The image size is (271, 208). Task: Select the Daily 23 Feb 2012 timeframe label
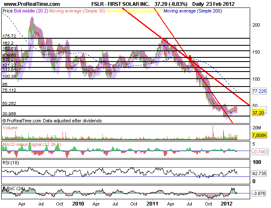(213, 4)
